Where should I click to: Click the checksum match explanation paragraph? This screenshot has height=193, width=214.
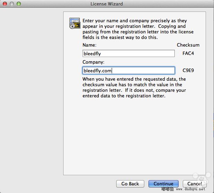pos(134,87)
